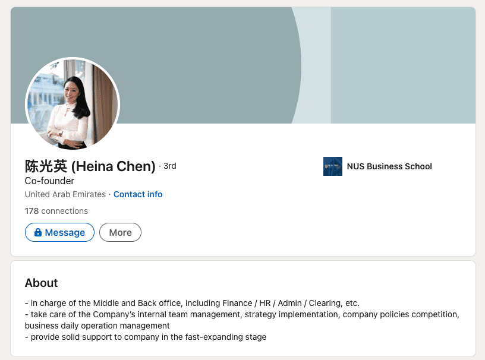The width and height of the screenshot is (485, 360).
Task: Open the NUS Business School logo icon
Action: [x=332, y=166]
